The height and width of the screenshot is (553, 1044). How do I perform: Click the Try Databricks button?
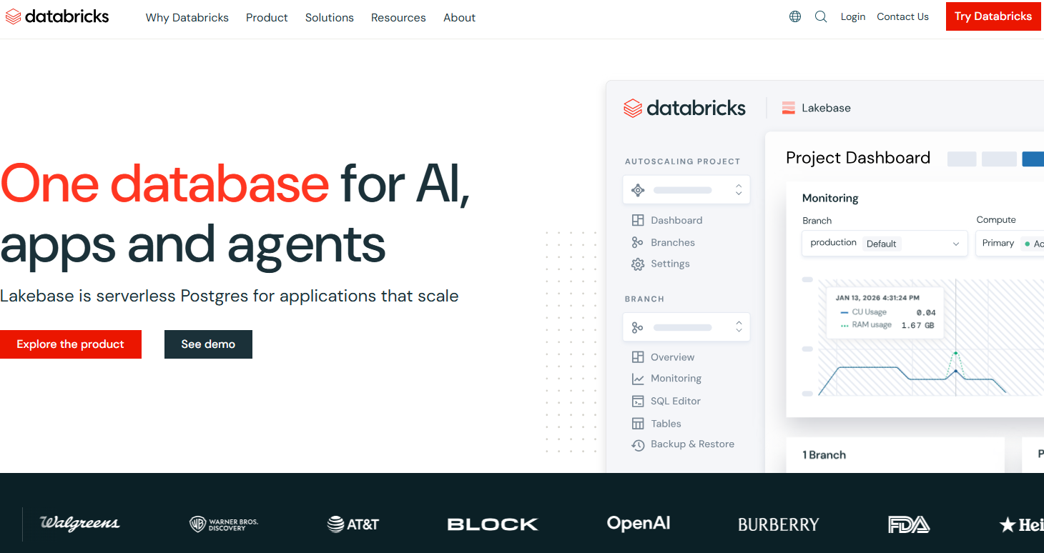[993, 16]
